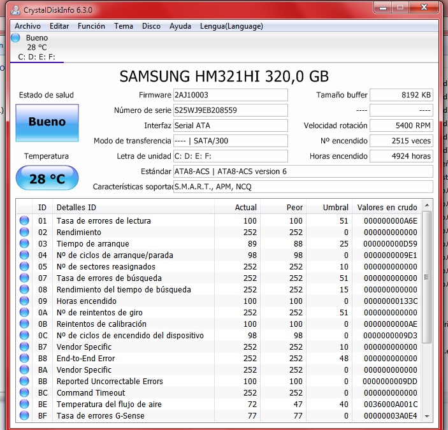This screenshot has width=448, height=430.
Task: Open the Tema menu
Action: (x=124, y=26)
